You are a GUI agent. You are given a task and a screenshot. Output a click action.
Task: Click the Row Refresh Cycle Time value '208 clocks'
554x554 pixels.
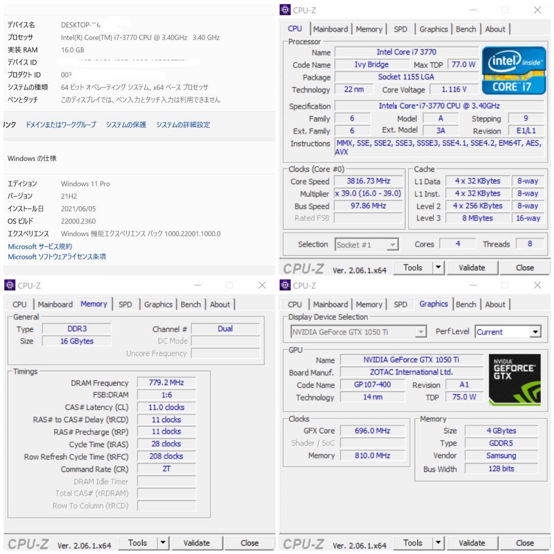[x=166, y=456]
